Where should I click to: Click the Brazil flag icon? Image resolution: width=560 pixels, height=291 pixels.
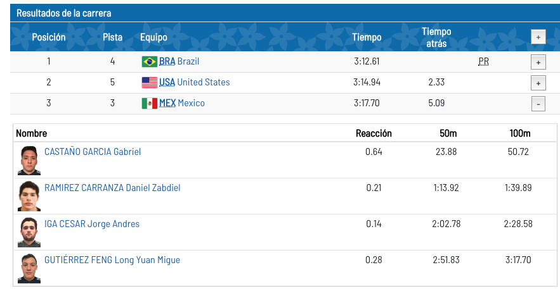coord(149,61)
